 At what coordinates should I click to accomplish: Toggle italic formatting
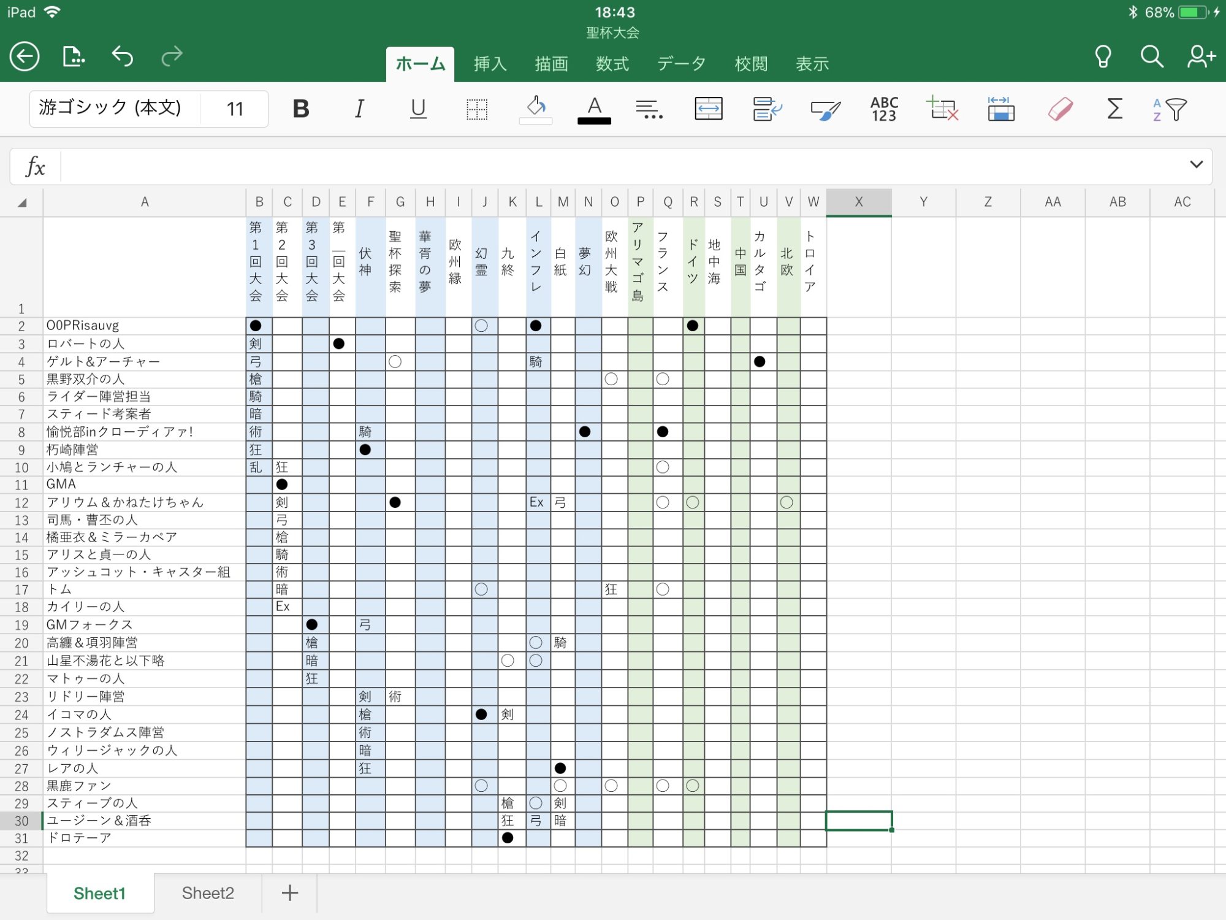[359, 109]
